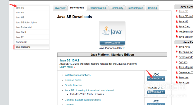This screenshot has width=193, height=105.
Task: Choose Java Embedded in the sidebar
Action: coord(32,27)
